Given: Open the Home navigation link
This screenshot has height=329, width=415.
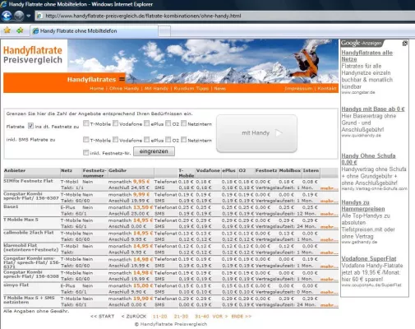Looking at the screenshot, I should click(97, 88).
